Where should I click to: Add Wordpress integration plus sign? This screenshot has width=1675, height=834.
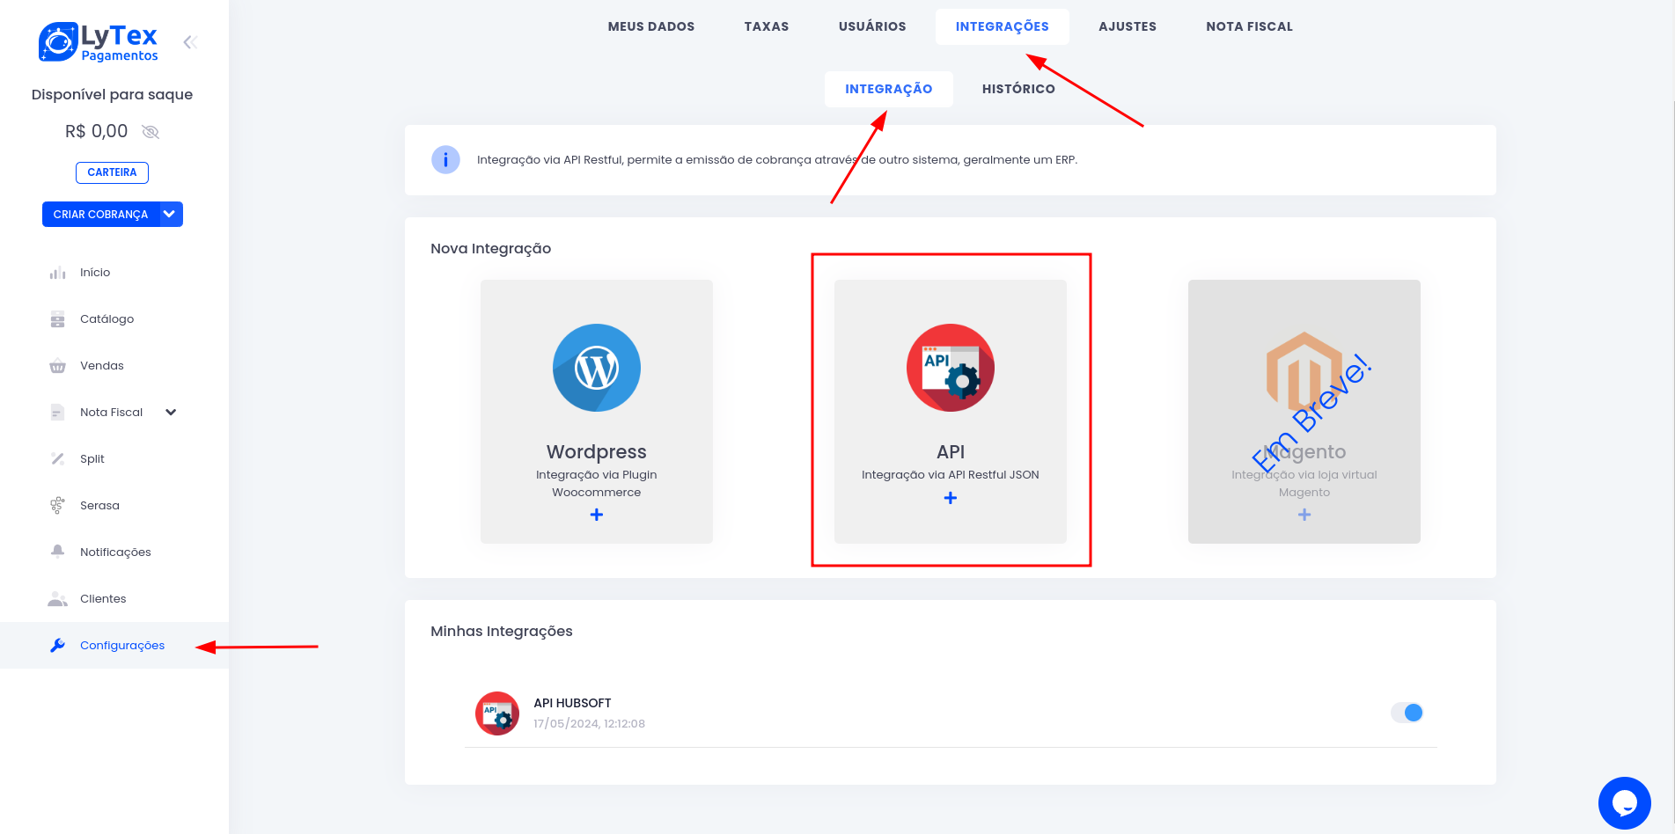[597, 515]
